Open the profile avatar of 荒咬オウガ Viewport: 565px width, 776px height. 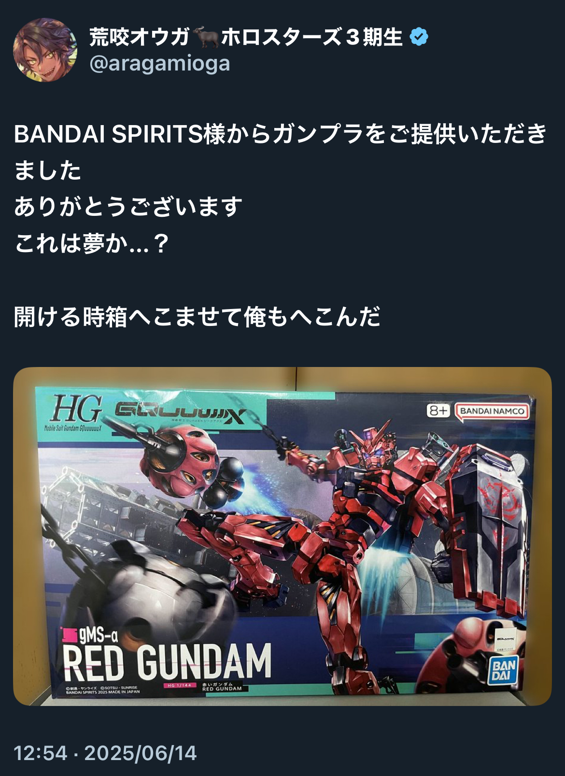click(x=45, y=50)
